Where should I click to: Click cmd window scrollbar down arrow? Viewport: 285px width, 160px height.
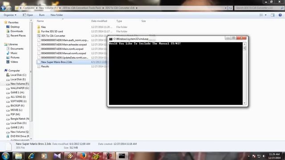pyautogui.click(x=244, y=103)
